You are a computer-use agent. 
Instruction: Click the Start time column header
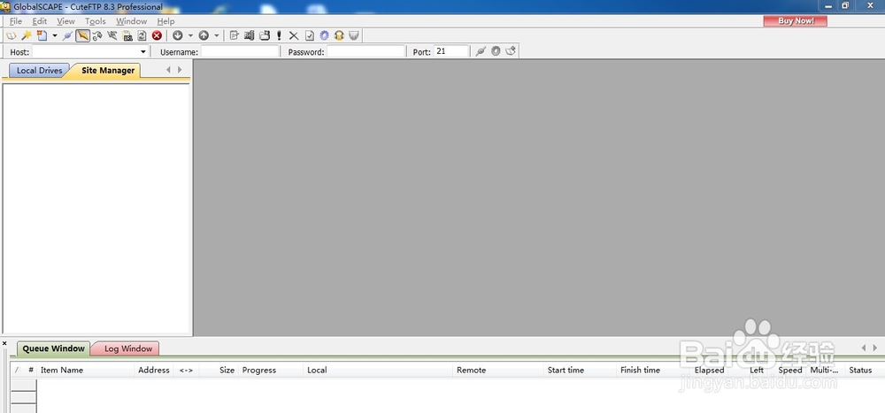pyautogui.click(x=581, y=371)
